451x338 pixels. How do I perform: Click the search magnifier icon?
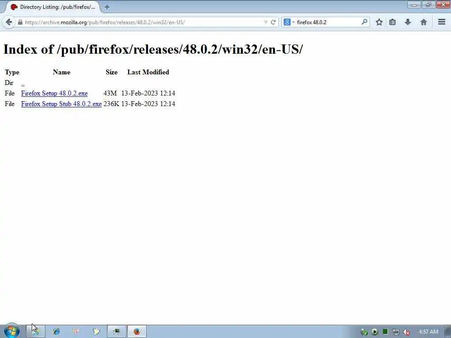[364, 22]
